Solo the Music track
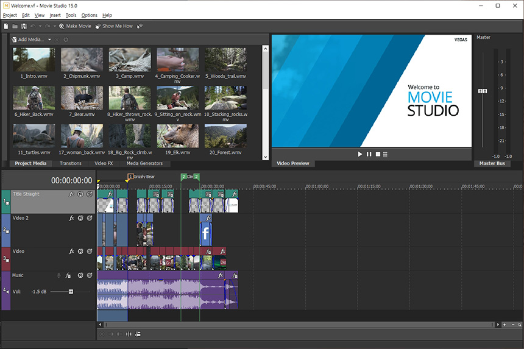Image resolution: width=524 pixels, height=349 pixels. 89,275
